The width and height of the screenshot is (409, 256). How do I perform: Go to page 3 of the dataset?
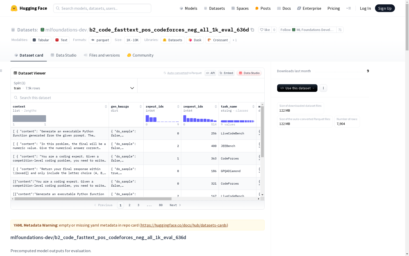tap(139, 205)
